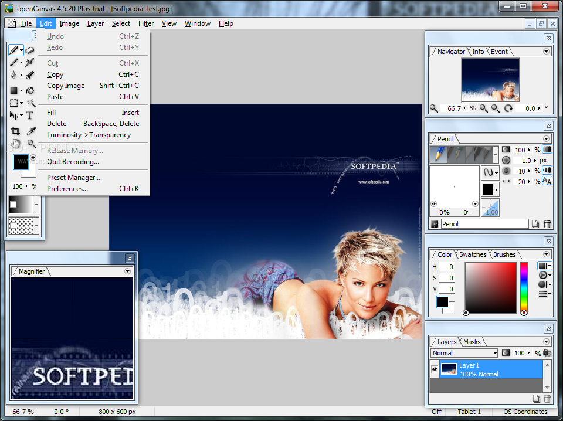Open the File menu
The width and height of the screenshot is (563, 421).
pyautogui.click(x=26, y=23)
